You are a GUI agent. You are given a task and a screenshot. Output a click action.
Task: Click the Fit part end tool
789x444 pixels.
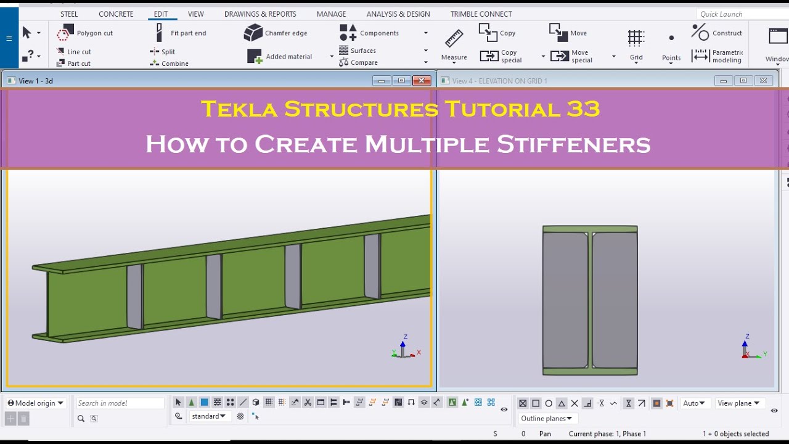[181, 33]
